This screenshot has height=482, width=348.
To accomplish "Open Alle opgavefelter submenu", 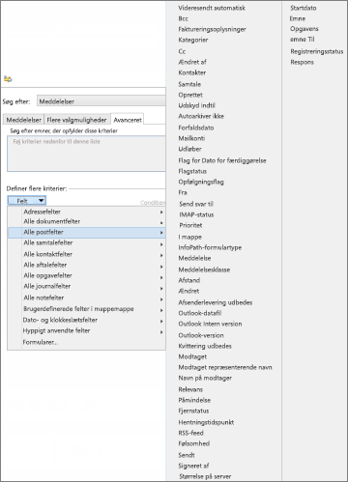I will point(86,275).
